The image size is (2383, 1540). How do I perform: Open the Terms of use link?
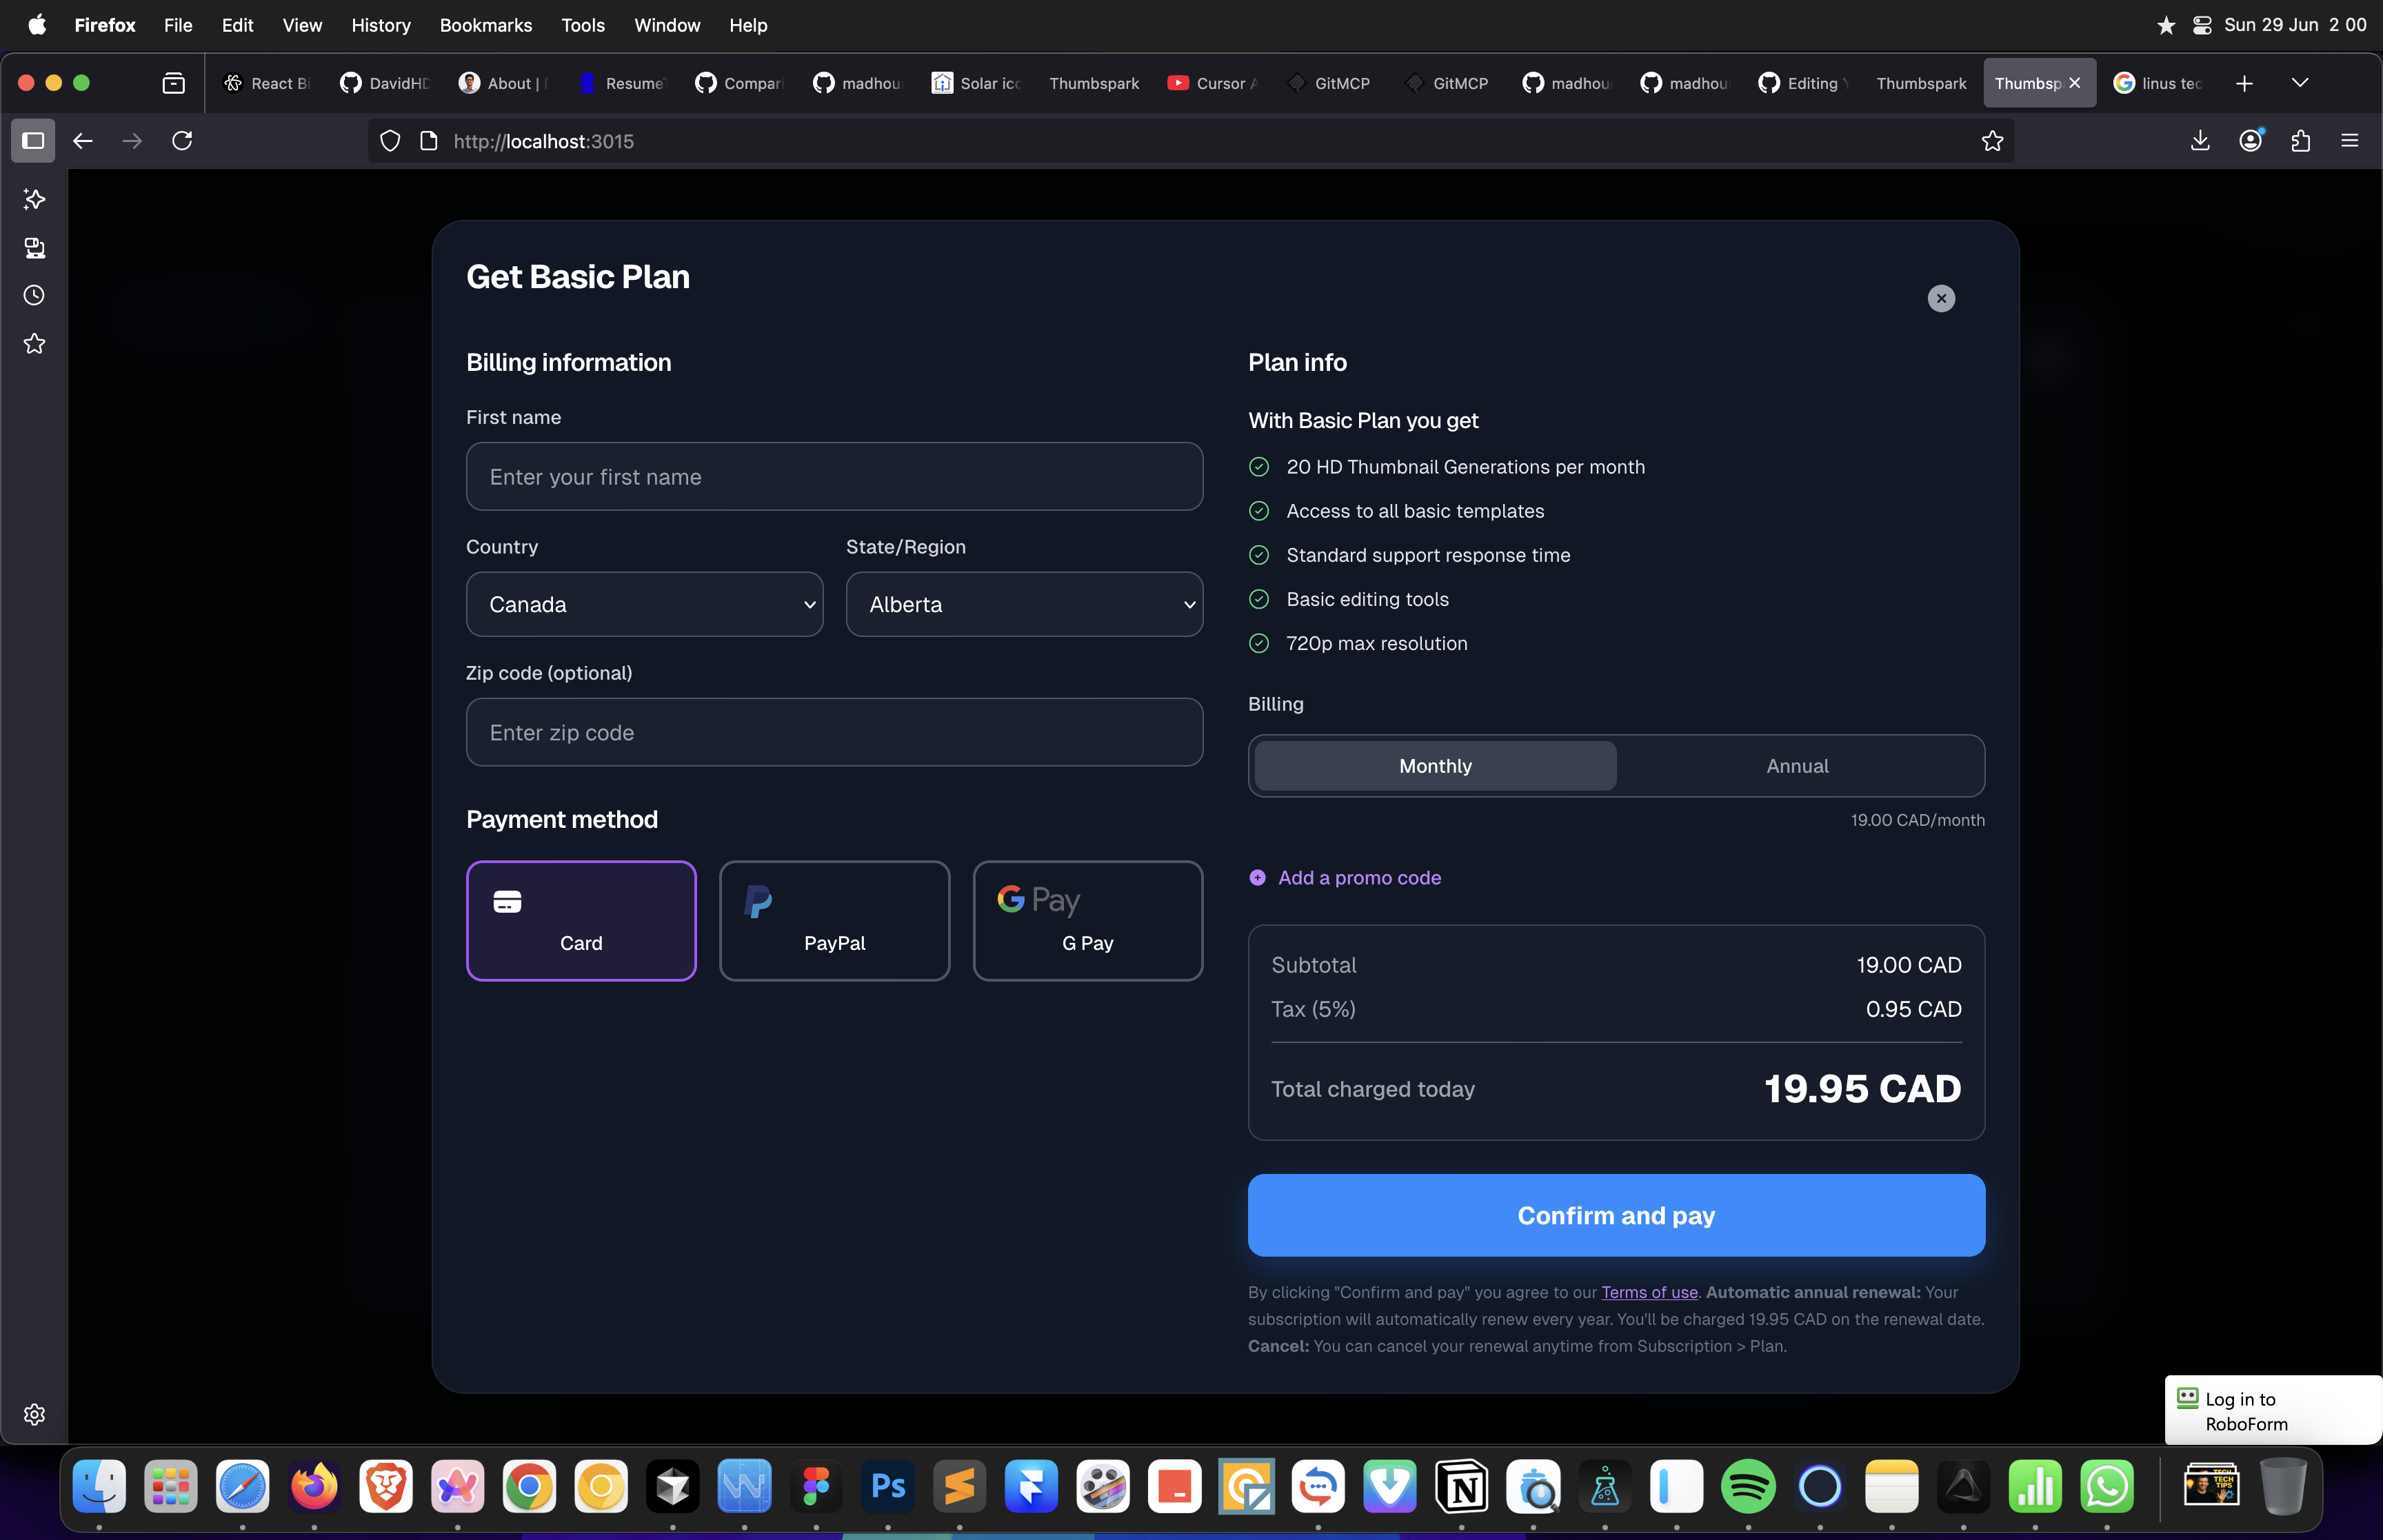(1649, 1292)
